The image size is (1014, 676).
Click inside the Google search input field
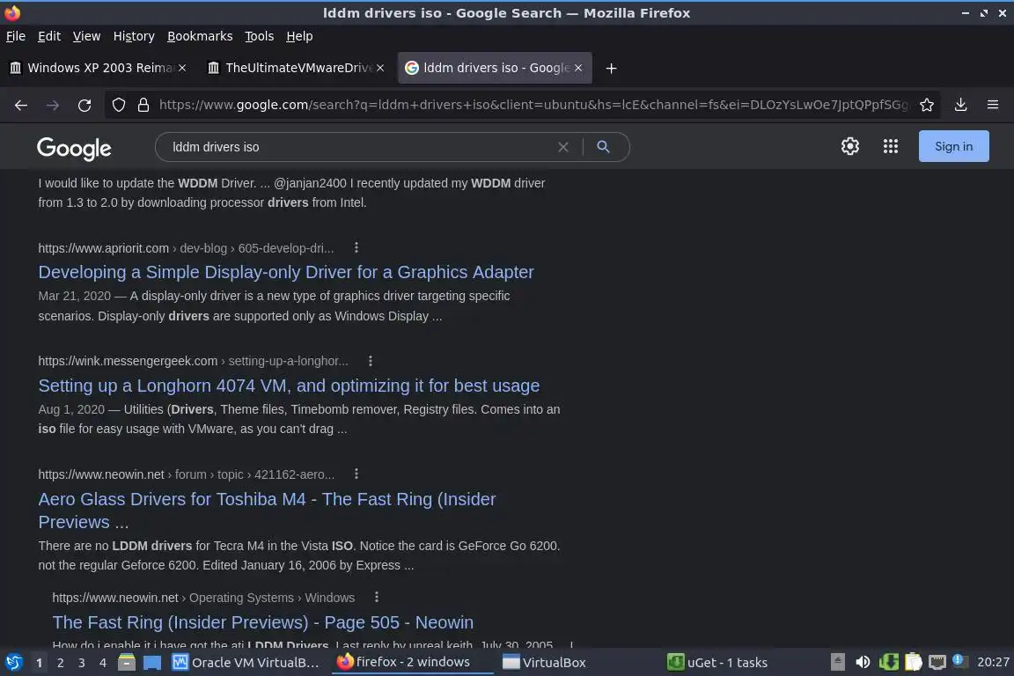pos(359,147)
